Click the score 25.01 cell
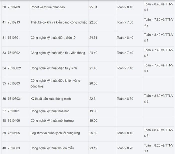The image size is (175, 154). (93, 7)
